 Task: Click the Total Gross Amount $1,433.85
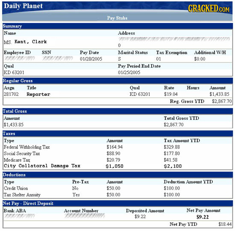14,124
